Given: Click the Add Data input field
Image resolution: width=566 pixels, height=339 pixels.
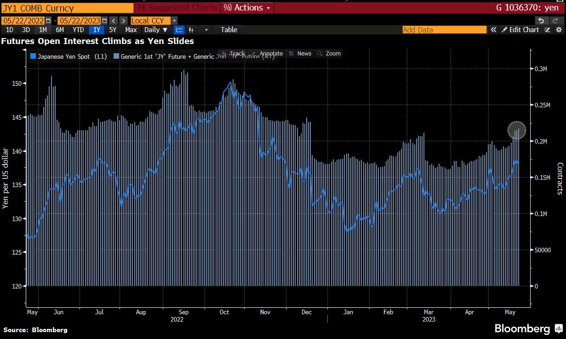Looking at the screenshot, I should 444,30.
